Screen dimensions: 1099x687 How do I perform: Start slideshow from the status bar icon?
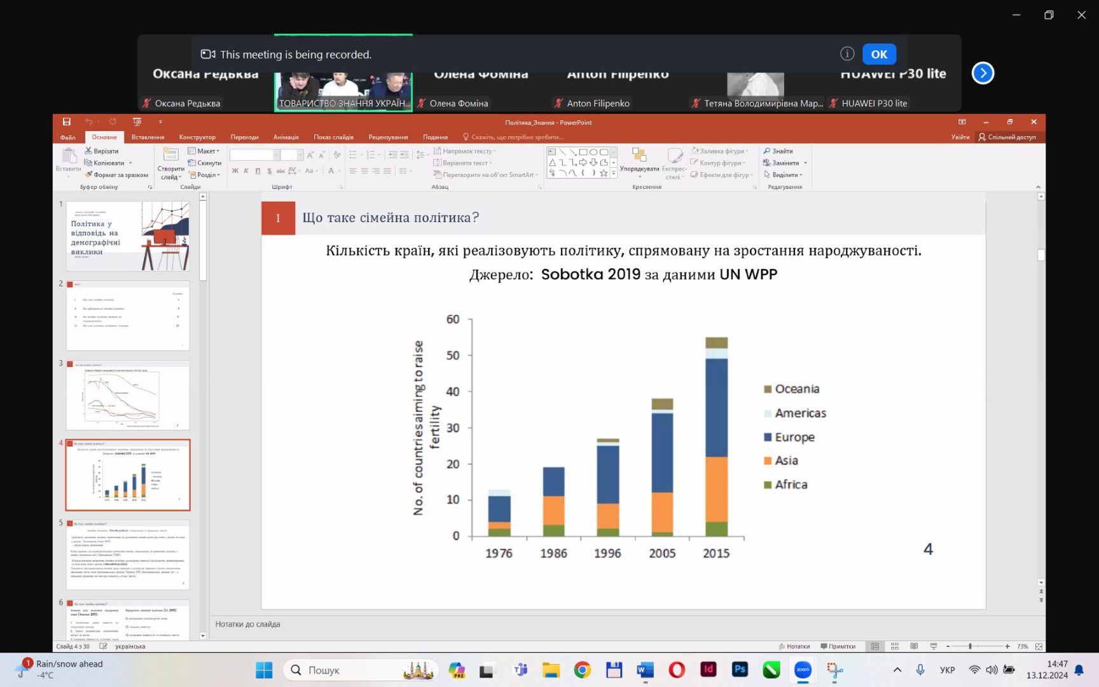(x=933, y=646)
